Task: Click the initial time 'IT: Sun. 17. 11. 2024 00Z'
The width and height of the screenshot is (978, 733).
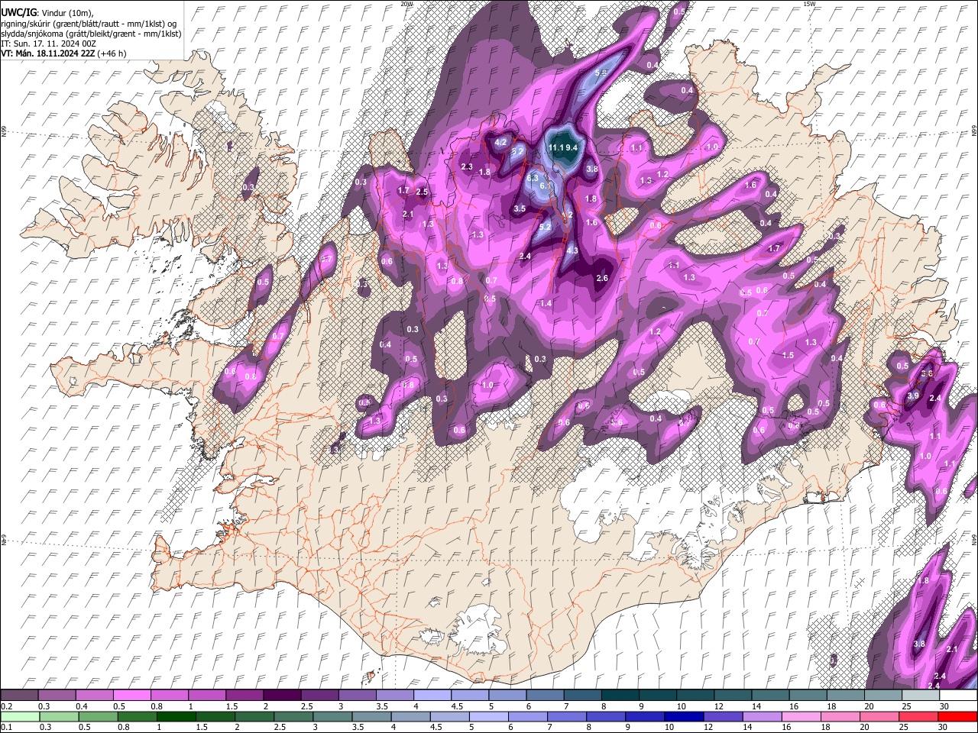Action: point(48,44)
